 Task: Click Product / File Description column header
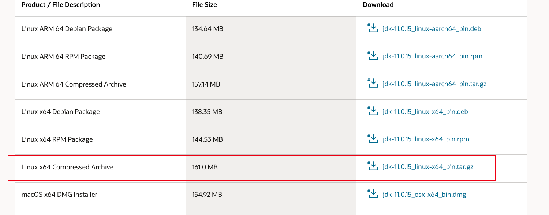61,5
